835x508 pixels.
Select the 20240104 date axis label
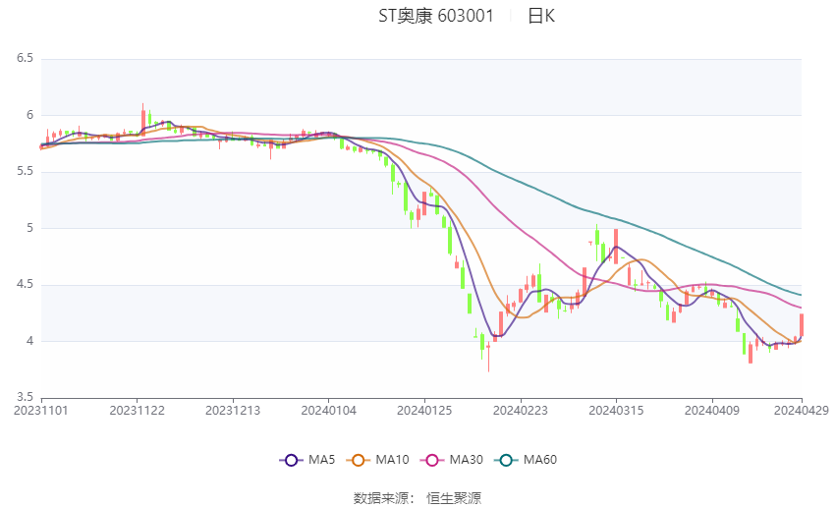pyautogui.click(x=328, y=411)
